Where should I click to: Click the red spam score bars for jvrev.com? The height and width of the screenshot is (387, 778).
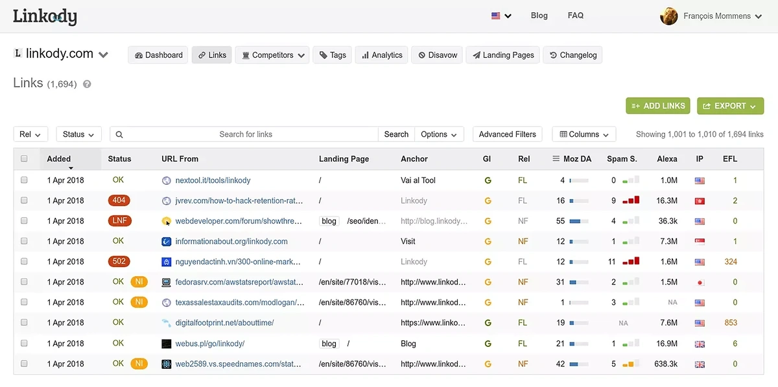click(x=631, y=200)
